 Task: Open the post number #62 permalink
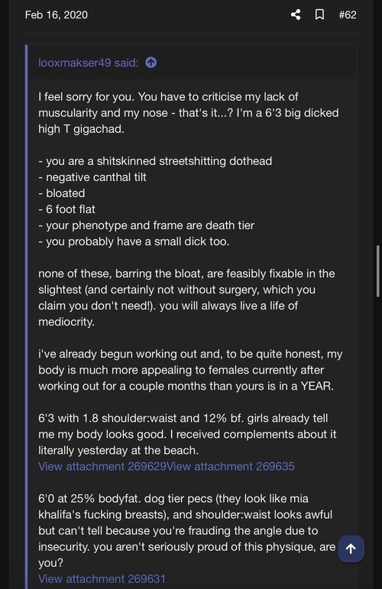pos(348,15)
